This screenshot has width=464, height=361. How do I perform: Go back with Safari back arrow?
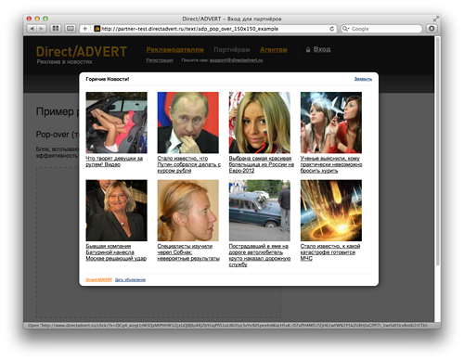coord(32,29)
